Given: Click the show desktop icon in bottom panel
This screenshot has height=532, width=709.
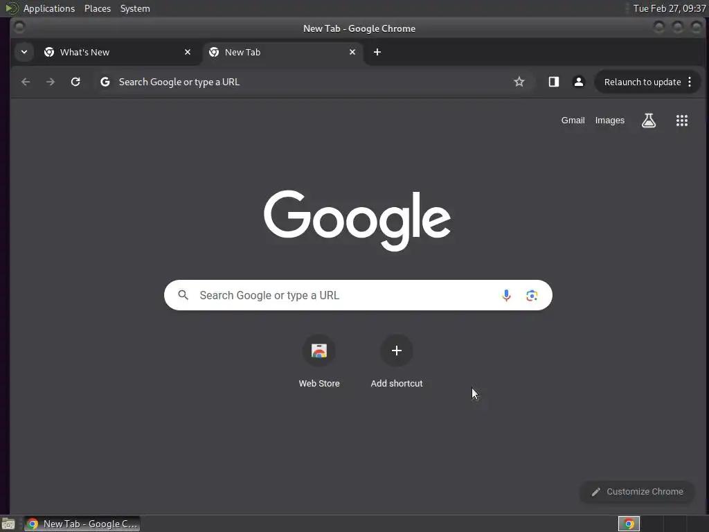Looking at the screenshot, I should pyautogui.click(x=8, y=524).
